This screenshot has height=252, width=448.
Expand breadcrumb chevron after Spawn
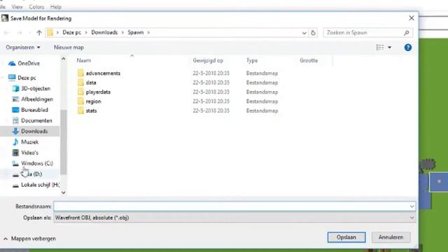148,33
